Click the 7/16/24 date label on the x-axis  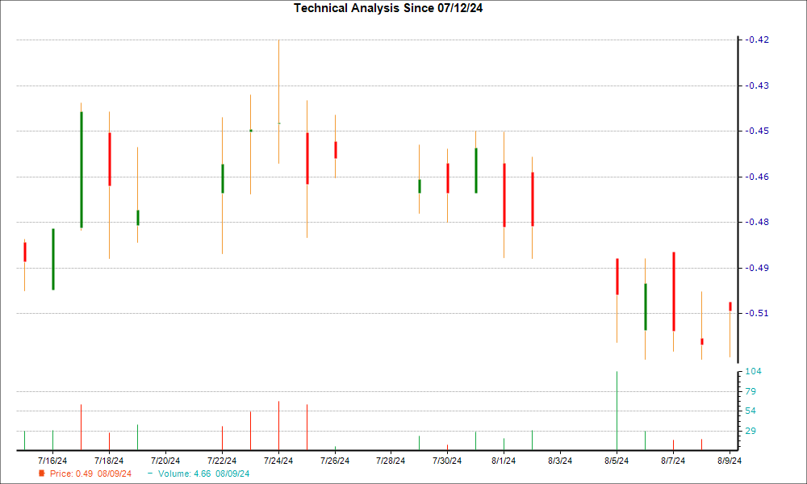pos(52,461)
